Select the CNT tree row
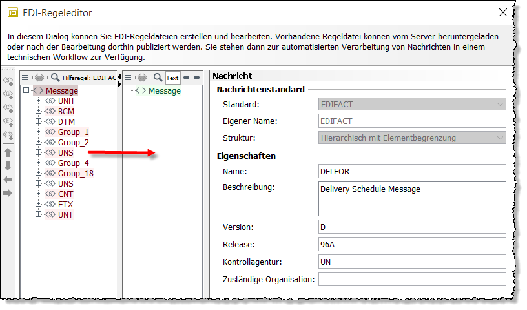 [65, 194]
